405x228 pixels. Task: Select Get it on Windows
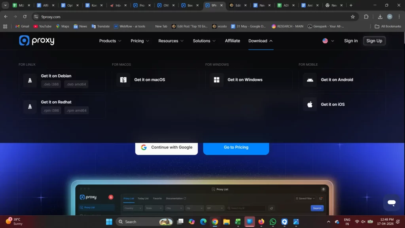(x=245, y=80)
